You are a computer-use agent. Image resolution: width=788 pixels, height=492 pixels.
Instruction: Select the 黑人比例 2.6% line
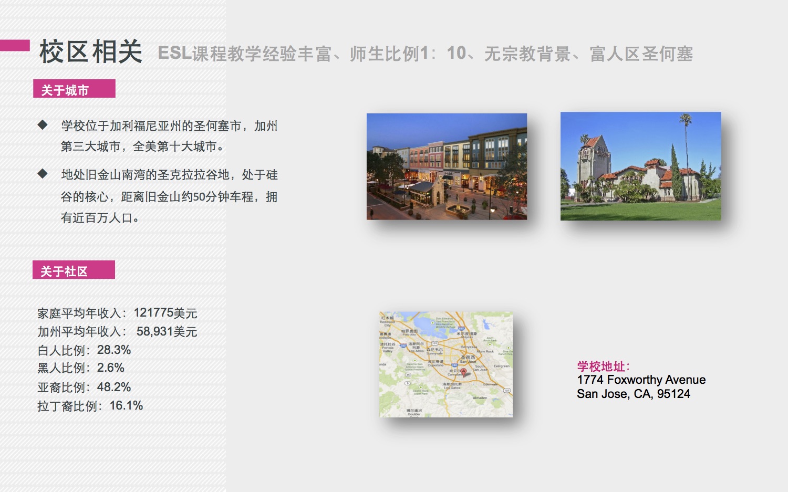(81, 368)
